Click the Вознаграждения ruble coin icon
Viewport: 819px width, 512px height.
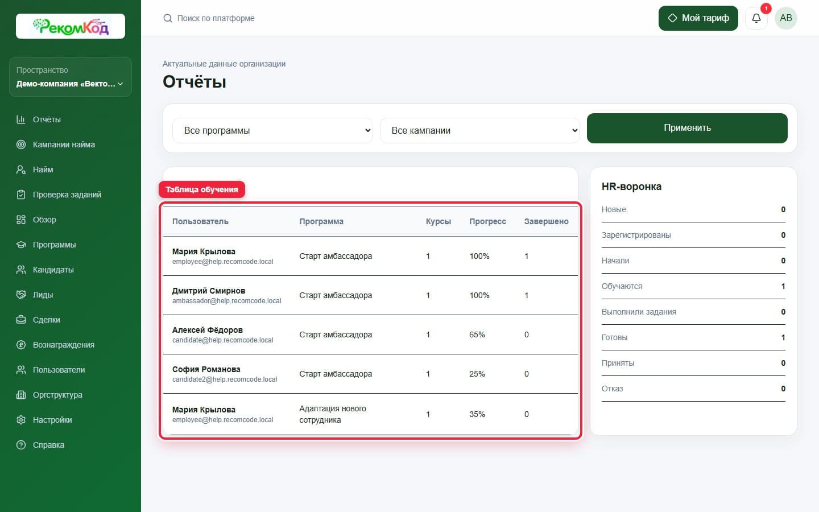(21, 345)
